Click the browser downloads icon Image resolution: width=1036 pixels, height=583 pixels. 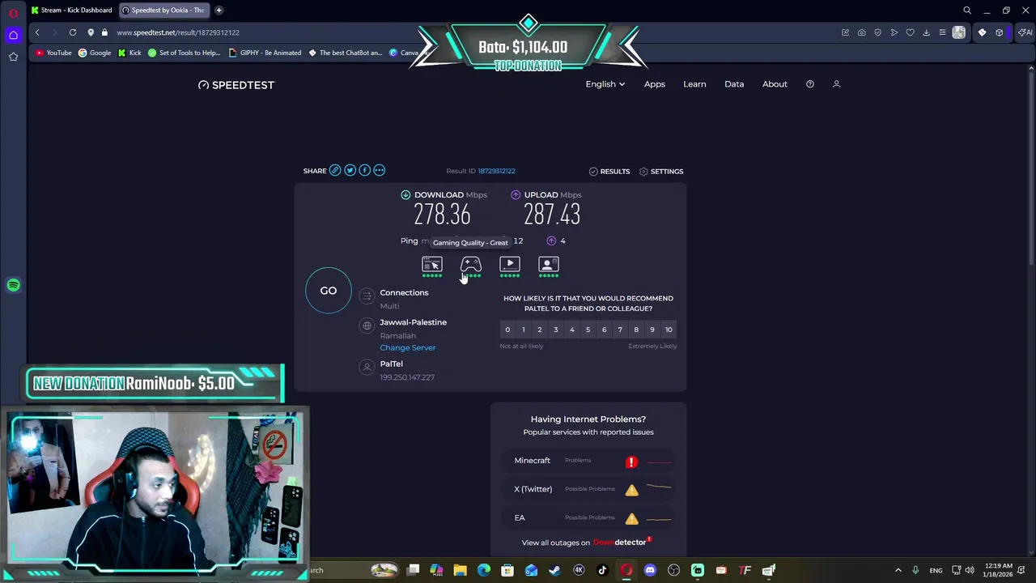click(926, 32)
